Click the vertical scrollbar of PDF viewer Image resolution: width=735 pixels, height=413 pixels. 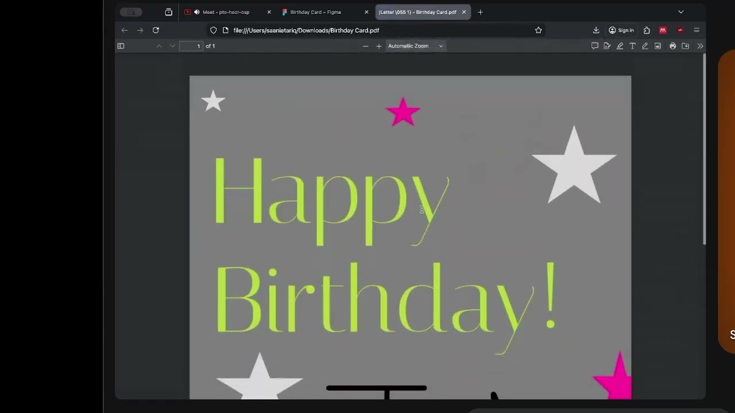point(704,150)
